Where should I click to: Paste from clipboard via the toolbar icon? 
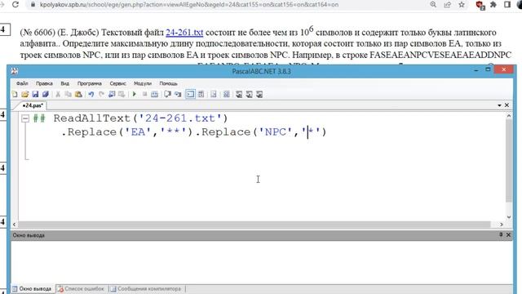pos(78,95)
